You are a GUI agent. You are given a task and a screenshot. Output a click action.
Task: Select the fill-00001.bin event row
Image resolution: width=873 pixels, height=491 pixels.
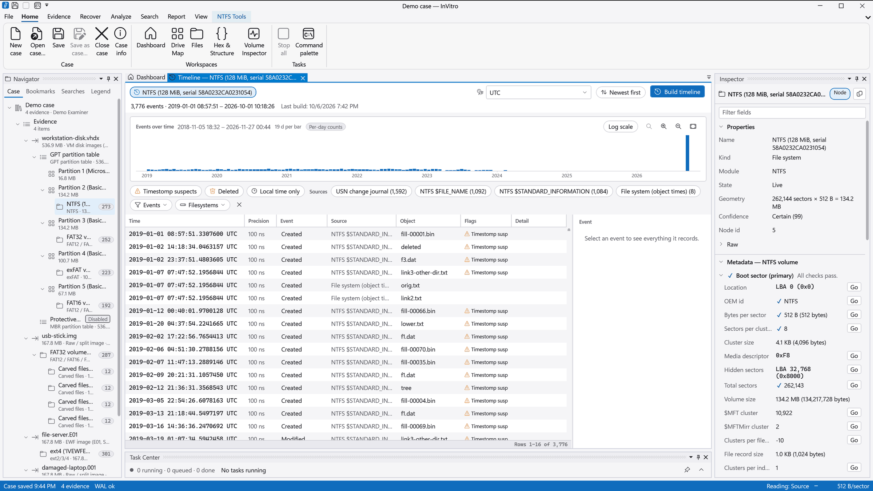point(346,234)
